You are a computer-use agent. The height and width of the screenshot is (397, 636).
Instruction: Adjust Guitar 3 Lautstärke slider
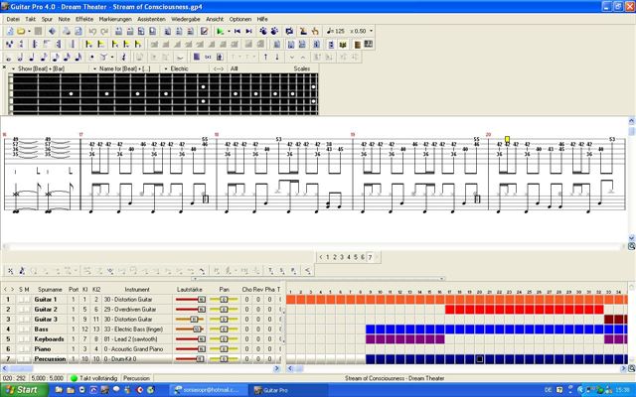tap(190, 320)
